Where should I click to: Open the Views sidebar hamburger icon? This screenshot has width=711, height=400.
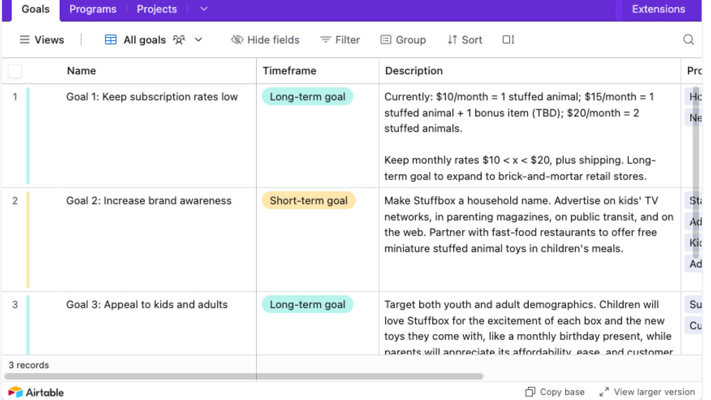24,40
